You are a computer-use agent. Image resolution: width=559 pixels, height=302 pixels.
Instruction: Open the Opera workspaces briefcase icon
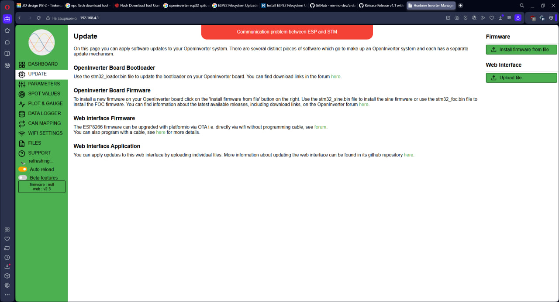pyautogui.click(x=7, y=19)
